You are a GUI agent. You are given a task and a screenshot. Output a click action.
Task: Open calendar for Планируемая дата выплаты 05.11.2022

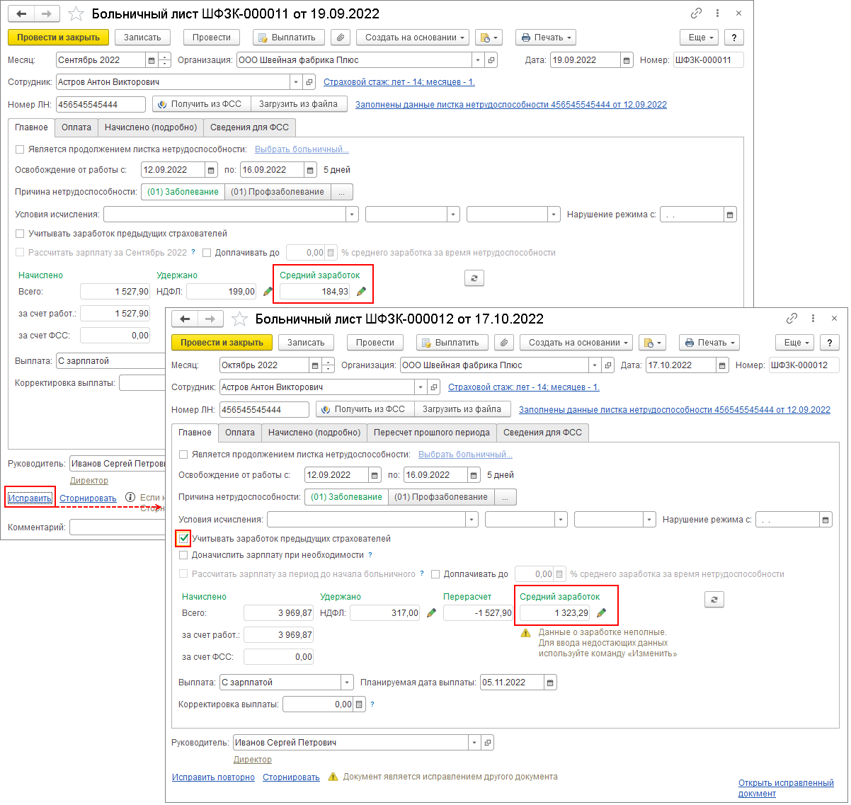pyautogui.click(x=550, y=683)
